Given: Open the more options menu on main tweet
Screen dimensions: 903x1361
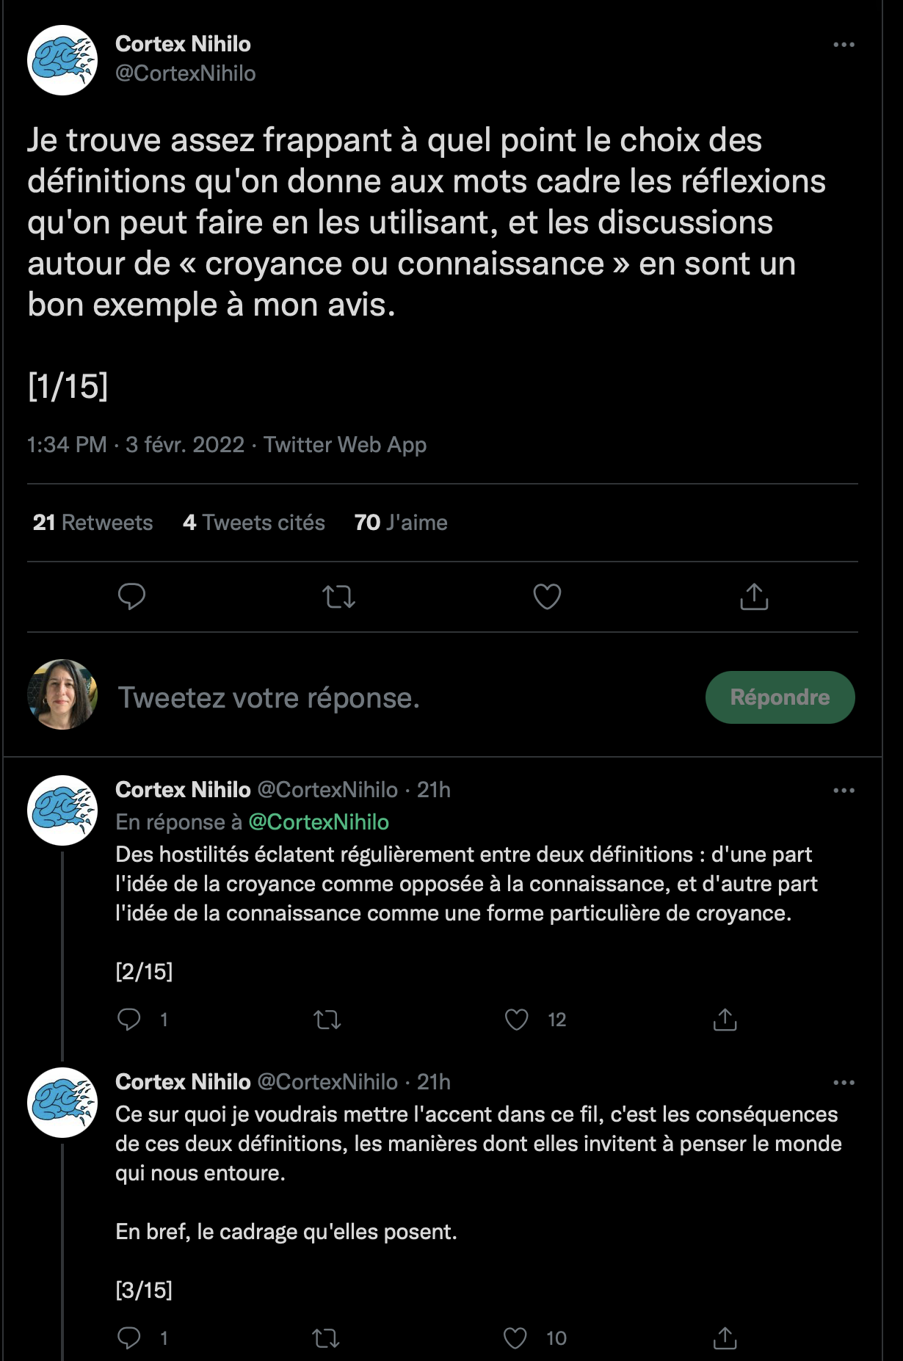Looking at the screenshot, I should 844,45.
